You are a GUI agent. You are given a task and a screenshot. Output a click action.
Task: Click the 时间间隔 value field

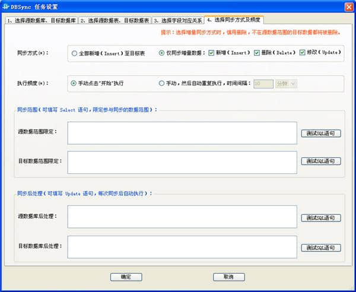(x=263, y=84)
